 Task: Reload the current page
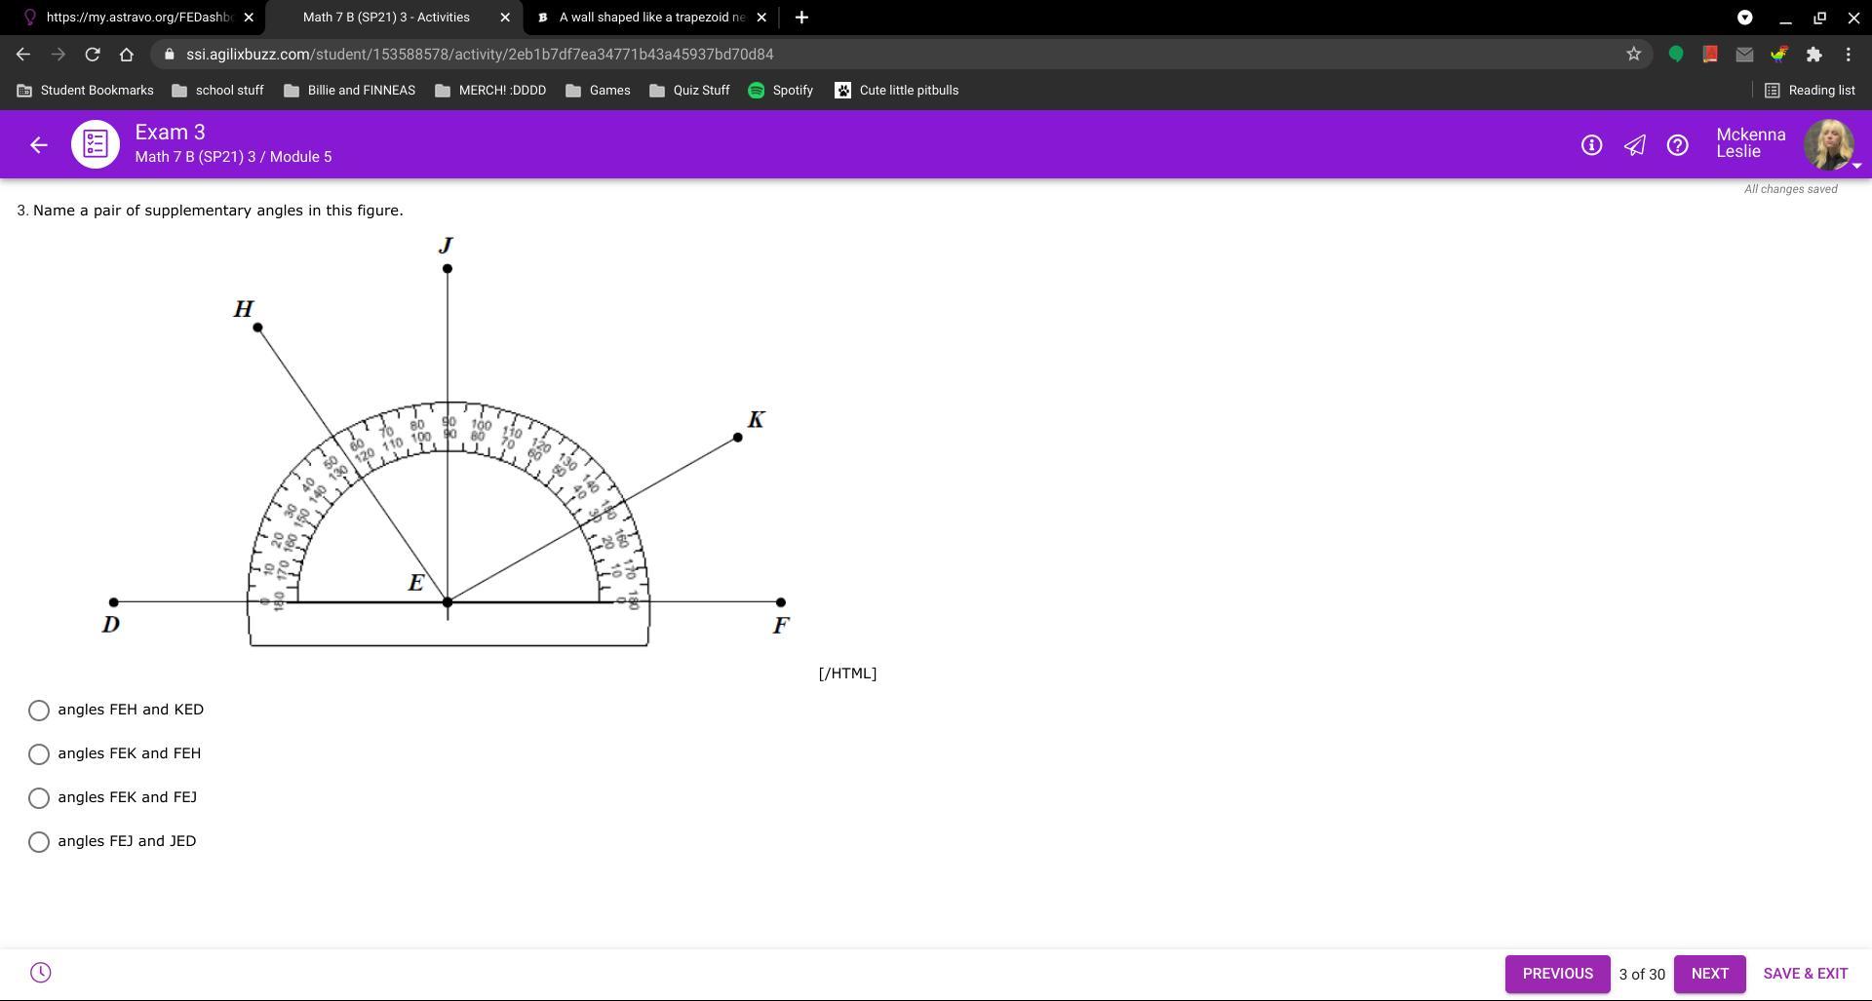[93, 55]
